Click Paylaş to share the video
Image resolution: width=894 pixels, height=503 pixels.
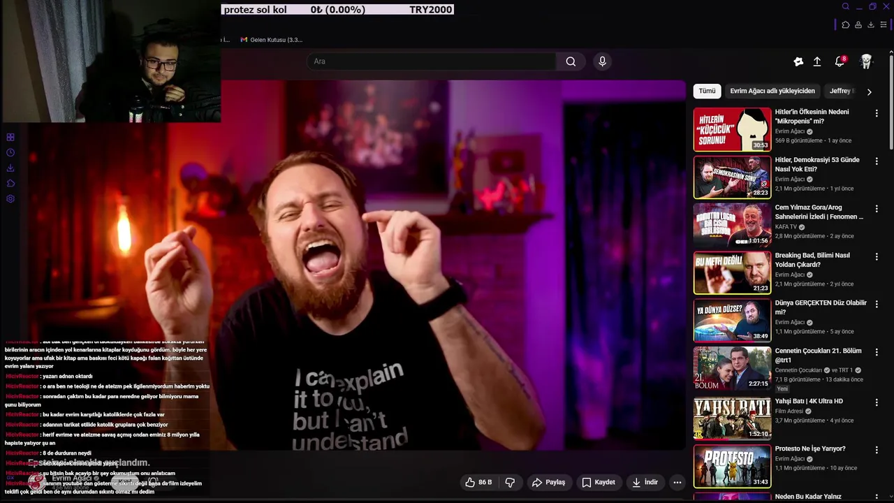pos(548,482)
